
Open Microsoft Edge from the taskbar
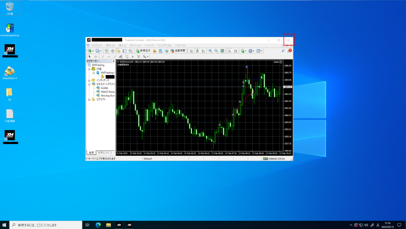point(98,225)
